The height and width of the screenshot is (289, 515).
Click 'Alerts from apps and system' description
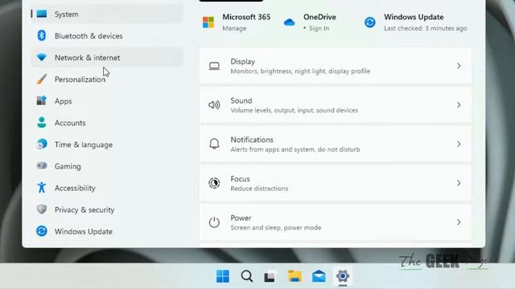(x=295, y=149)
